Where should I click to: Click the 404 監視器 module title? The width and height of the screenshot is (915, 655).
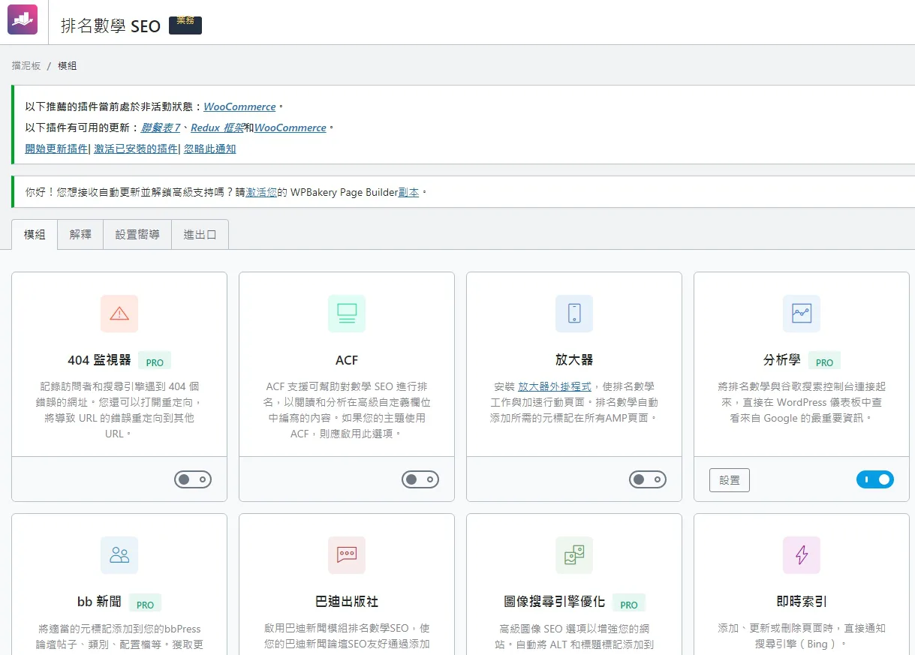pyautogui.click(x=99, y=360)
